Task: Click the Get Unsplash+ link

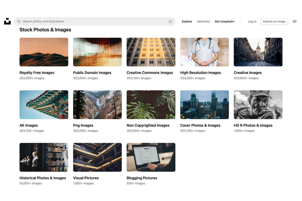Action: [x=225, y=21]
